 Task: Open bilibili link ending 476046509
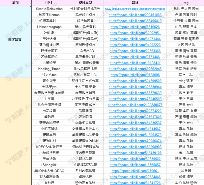(x=135, y=99)
